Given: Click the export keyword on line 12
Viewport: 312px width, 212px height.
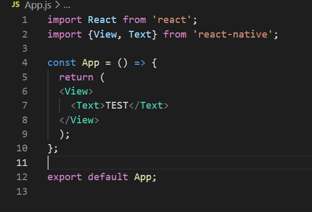Looking at the screenshot, I should (65, 177).
